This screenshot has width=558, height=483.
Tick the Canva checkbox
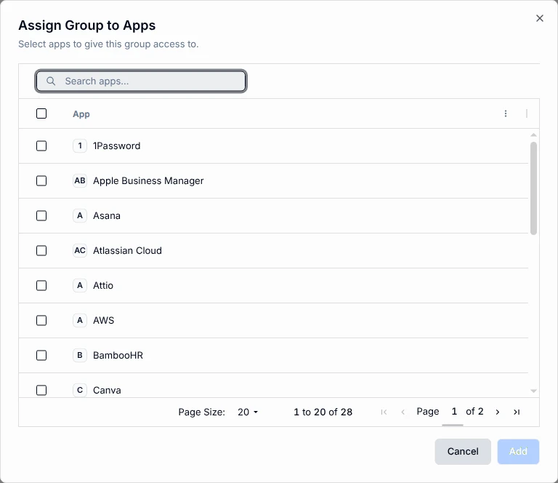41,390
